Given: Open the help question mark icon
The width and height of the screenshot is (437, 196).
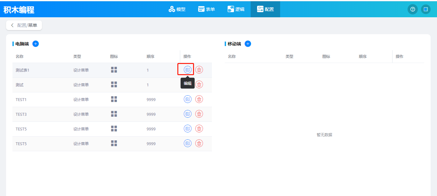Looking at the screenshot, I should [x=413, y=9].
